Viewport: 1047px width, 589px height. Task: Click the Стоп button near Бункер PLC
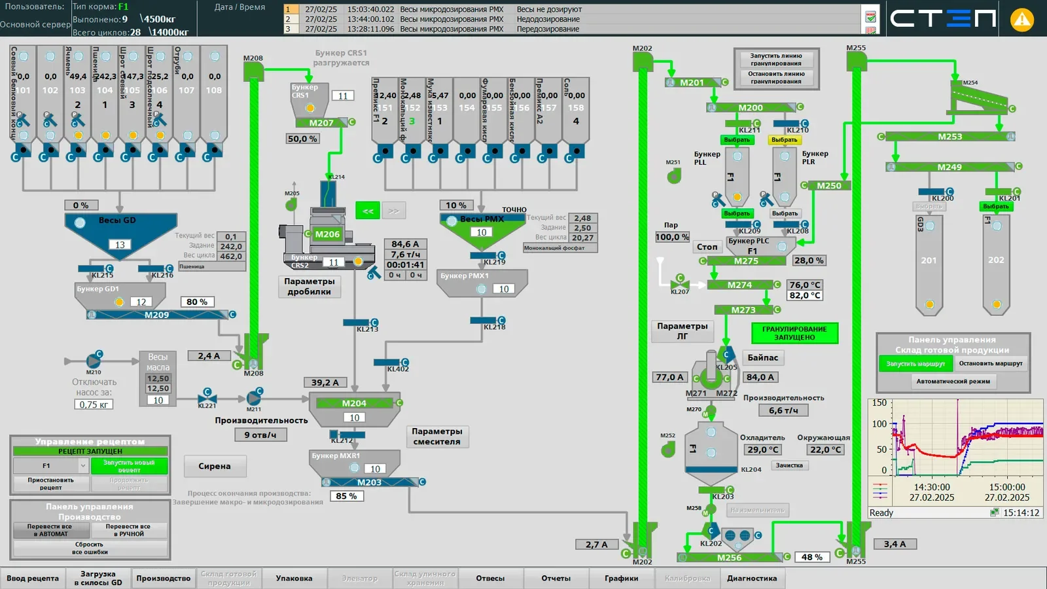707,247
